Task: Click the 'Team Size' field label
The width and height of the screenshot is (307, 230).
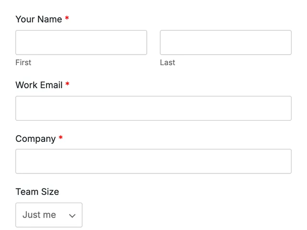Action: pos(37,192)
